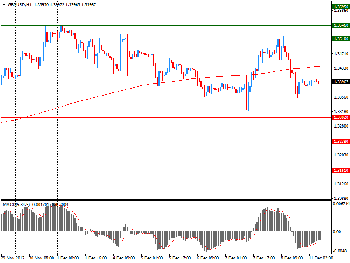Click the 4 Dec 09:00 time label
This screenshot has height=263, width=350.
[124, 258]
